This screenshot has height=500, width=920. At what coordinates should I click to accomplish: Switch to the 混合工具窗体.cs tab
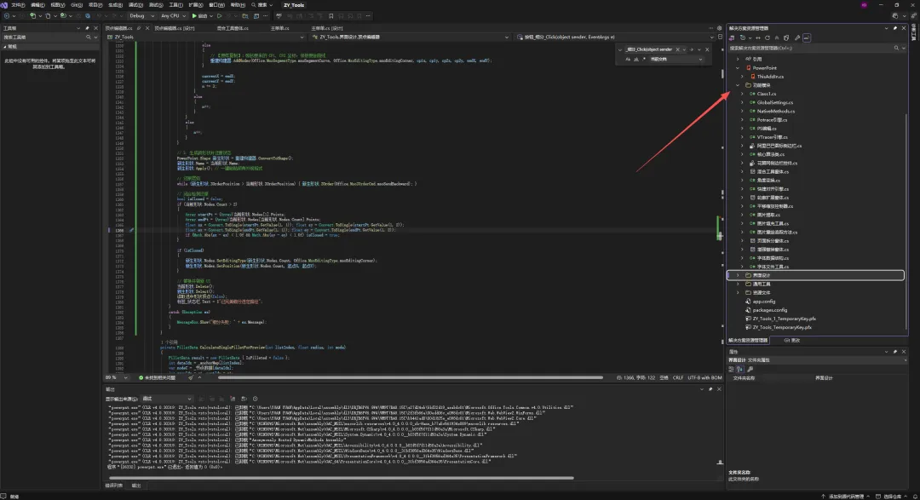(x=233, y=28)
